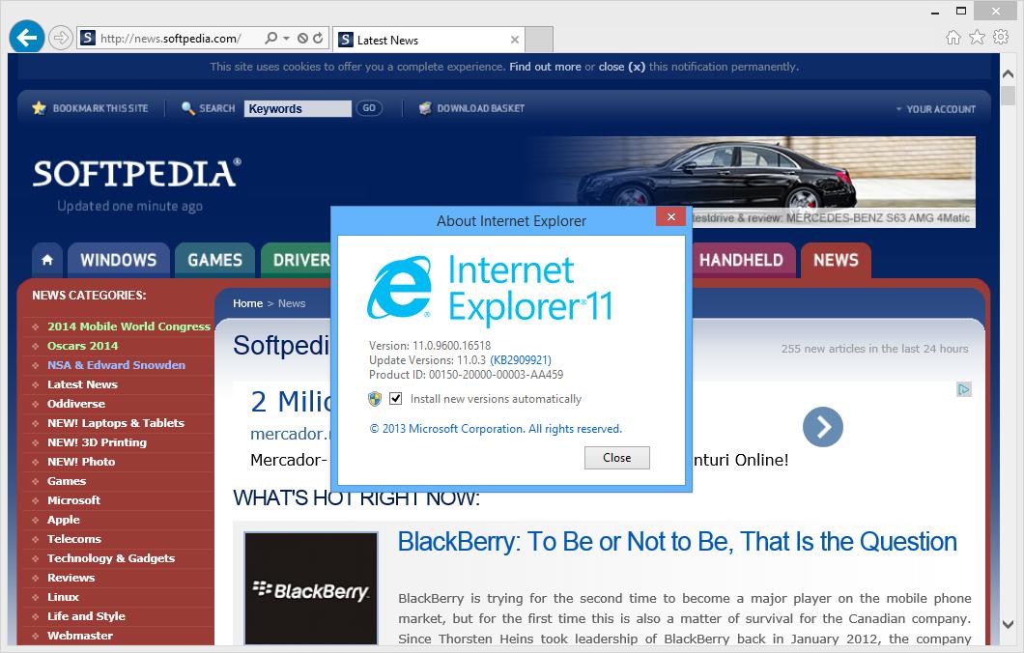Open NEW! 3D Printing category
The image size is (1024, 653).
coord(97,442)
